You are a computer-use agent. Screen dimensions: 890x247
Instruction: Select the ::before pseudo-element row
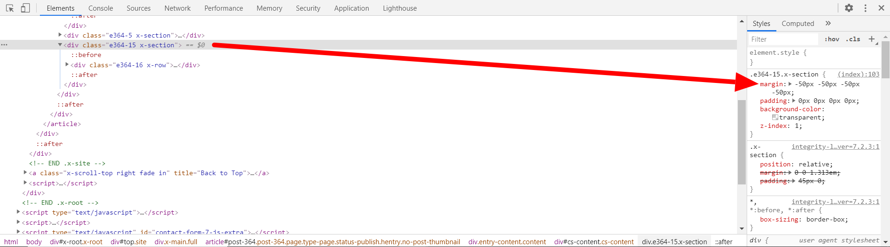pyautogui.click(x=86, y=55)
